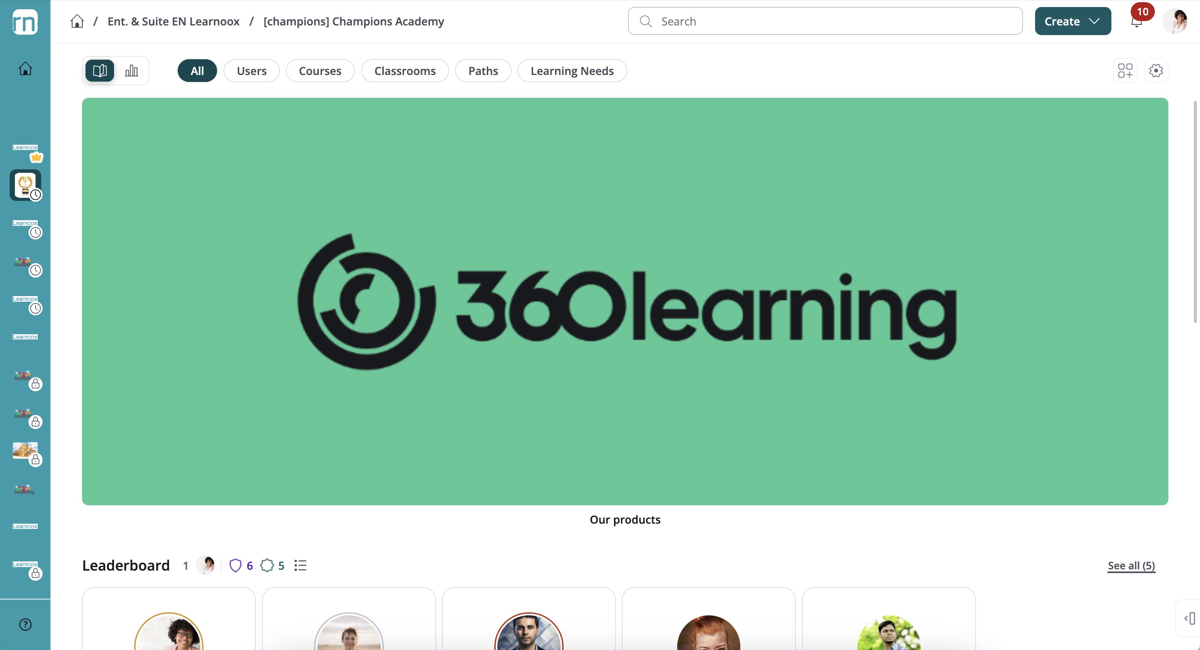This screenshot has width=1200, height=650.
Task: Open [champions] Champions Academy breadcrumb
Action: [x=354, y=21]
